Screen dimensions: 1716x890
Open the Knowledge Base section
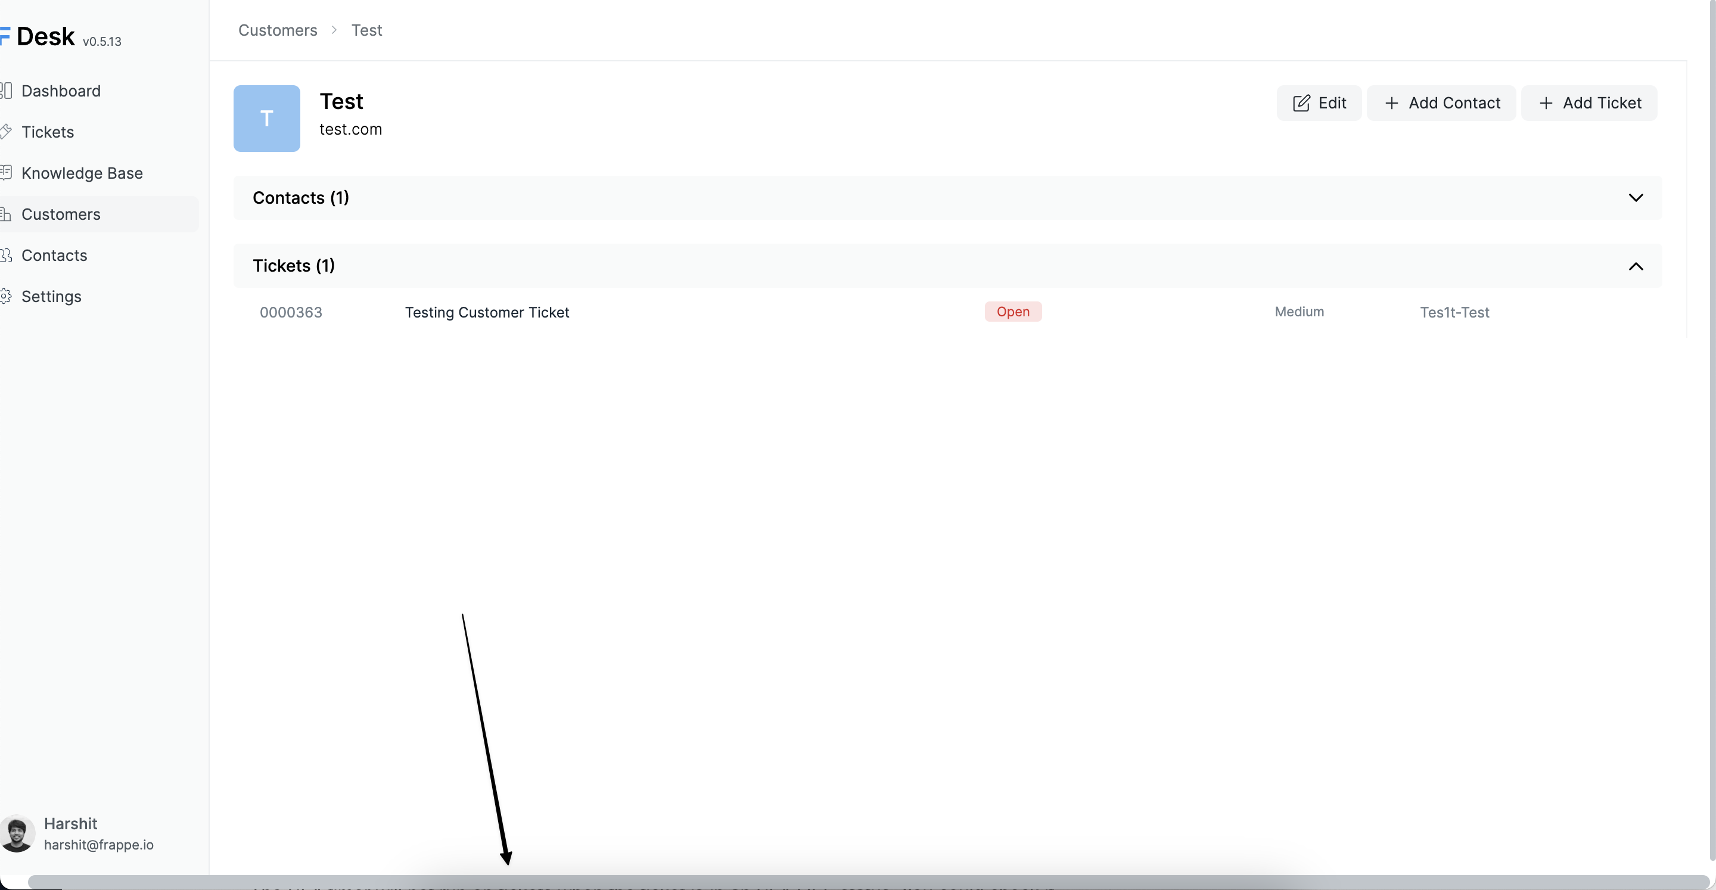coord(7,173)
